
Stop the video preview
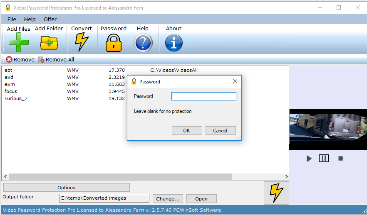point(340,159)
